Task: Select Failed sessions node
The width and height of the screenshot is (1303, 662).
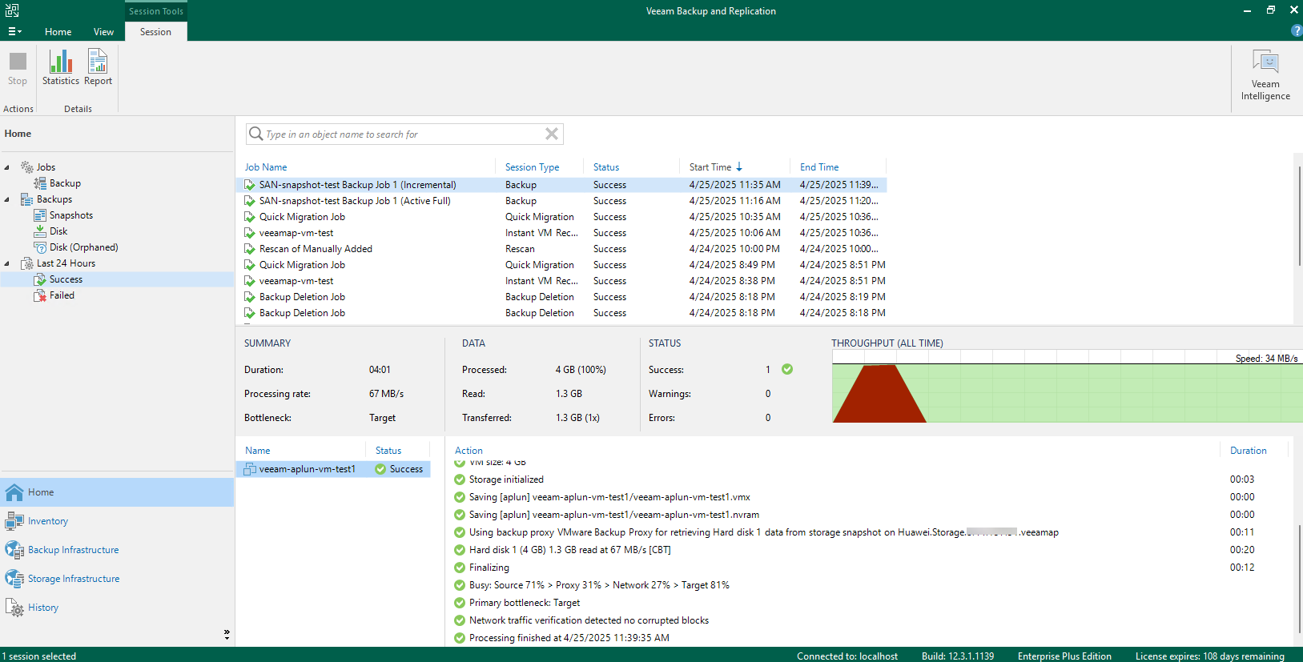Action: (x=62, y=295)
